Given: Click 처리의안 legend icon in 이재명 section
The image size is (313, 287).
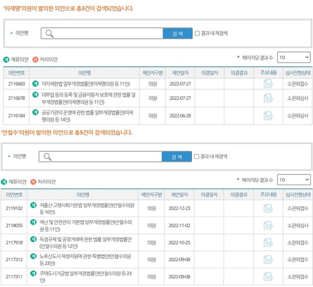Looking at the screenshot, I should pos(35,59).
